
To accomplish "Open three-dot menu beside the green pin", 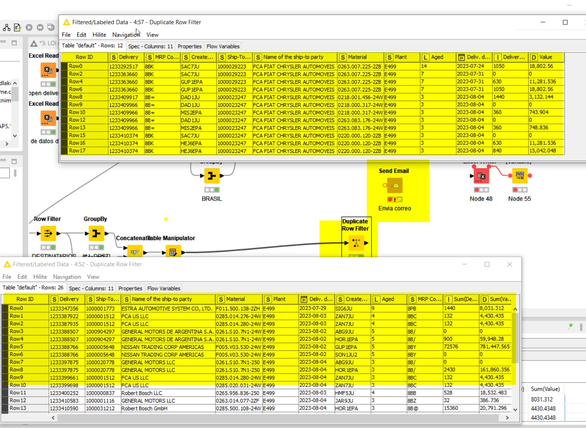I will [x=581, y=327].
